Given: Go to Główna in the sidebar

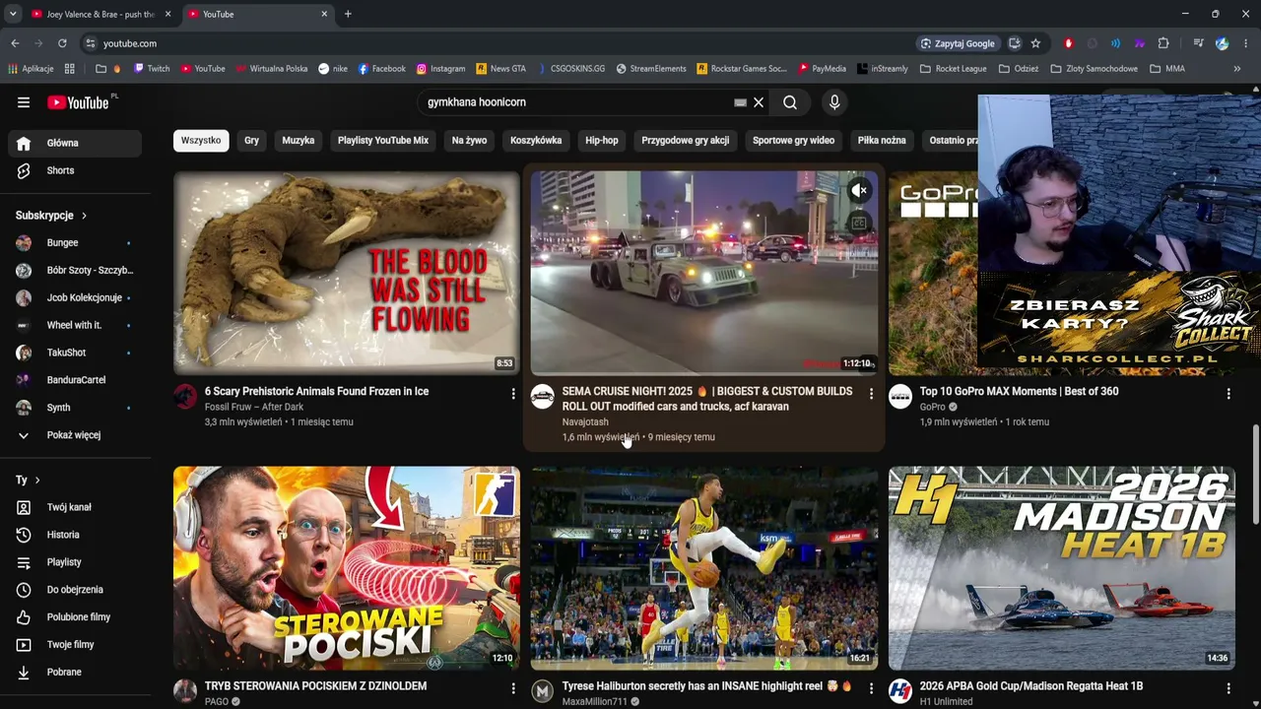Looking at the screenshot, I should (75, 143).
